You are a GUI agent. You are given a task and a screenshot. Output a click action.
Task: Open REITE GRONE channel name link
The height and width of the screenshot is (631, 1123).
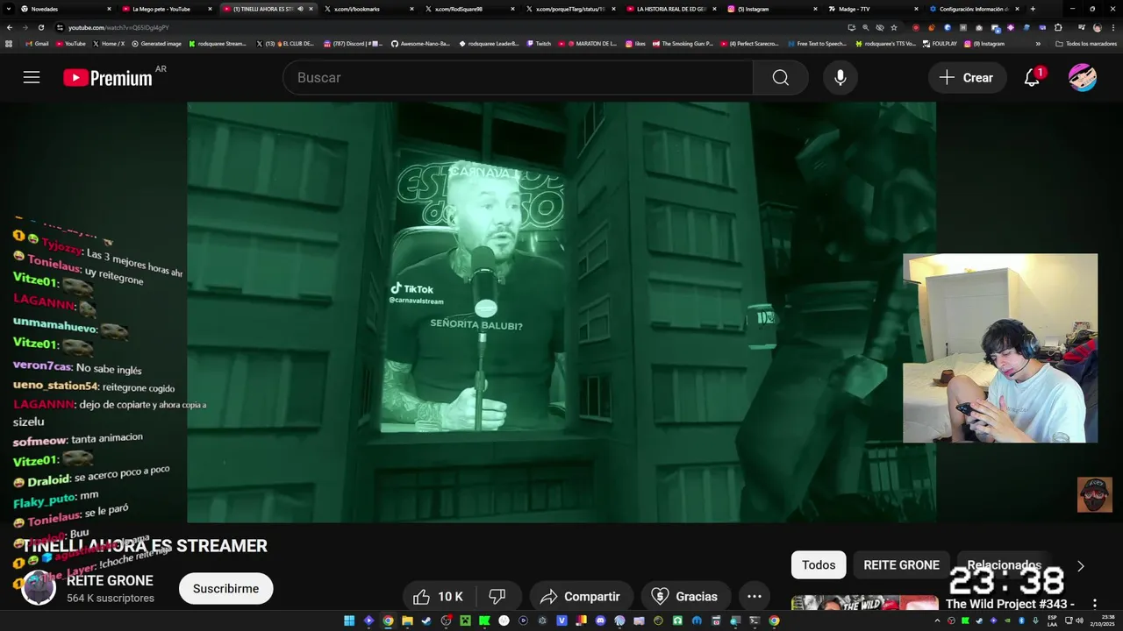(x=110, y=580)
